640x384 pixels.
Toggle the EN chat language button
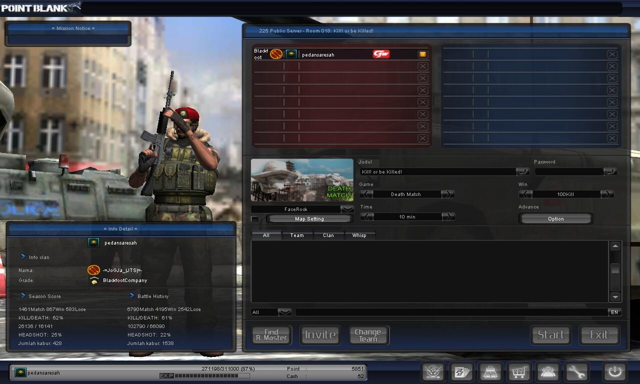(x=614, y=312)
